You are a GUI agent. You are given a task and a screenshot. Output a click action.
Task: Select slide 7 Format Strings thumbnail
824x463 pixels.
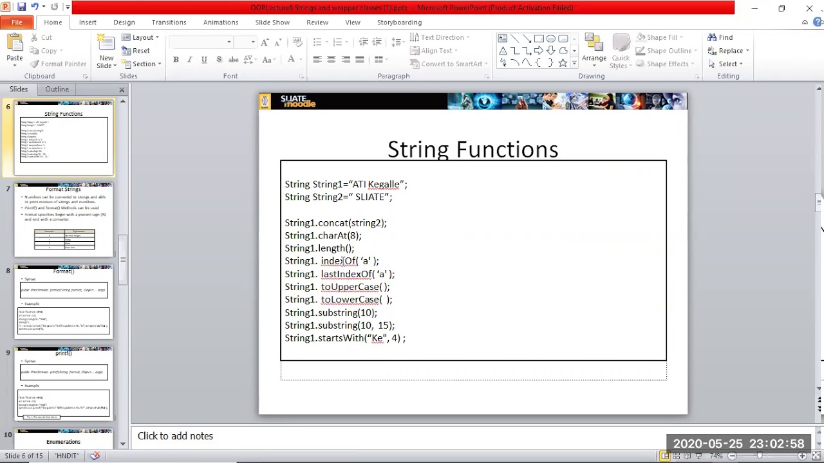pyautogui.click(x=64, y=220)
